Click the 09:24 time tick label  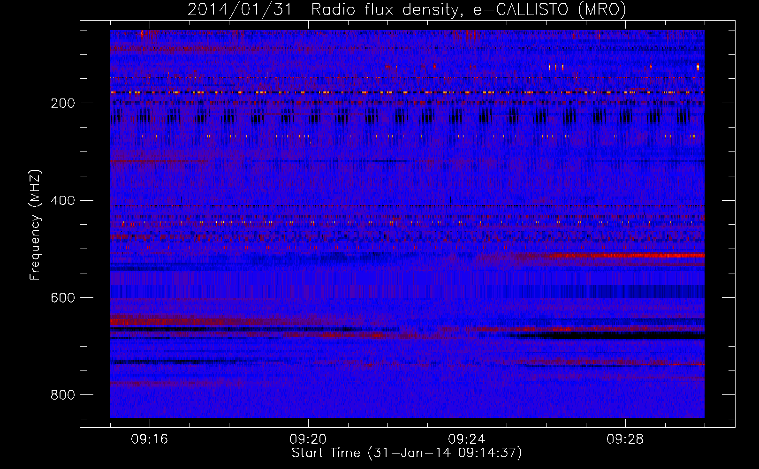(x=467, y=439)
